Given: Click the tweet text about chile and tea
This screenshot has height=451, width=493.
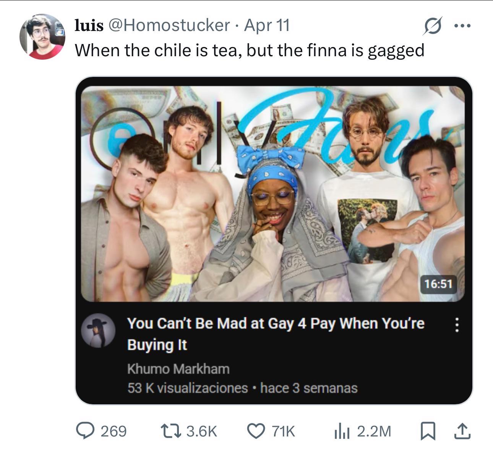Looking at the screenshot, I should click(x=249, y=50).
